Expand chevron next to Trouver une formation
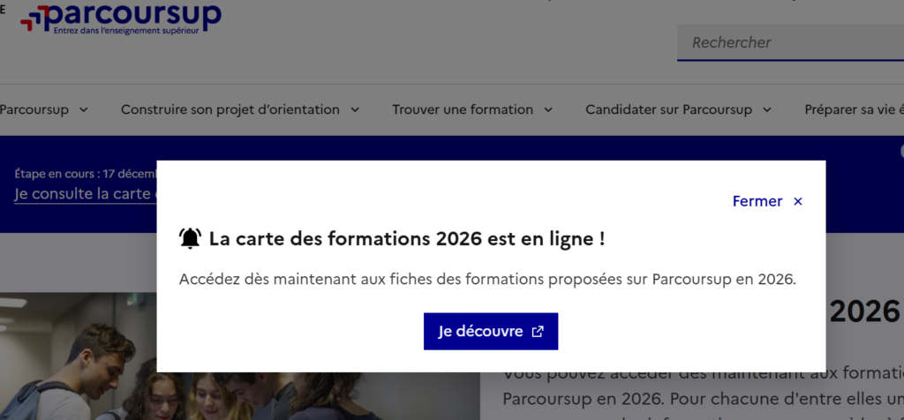The image size is (904, 420). coord(548,110)
